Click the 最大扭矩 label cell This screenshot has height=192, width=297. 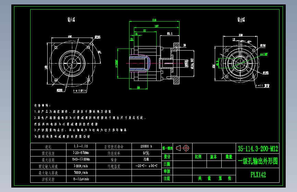(48, 160)
